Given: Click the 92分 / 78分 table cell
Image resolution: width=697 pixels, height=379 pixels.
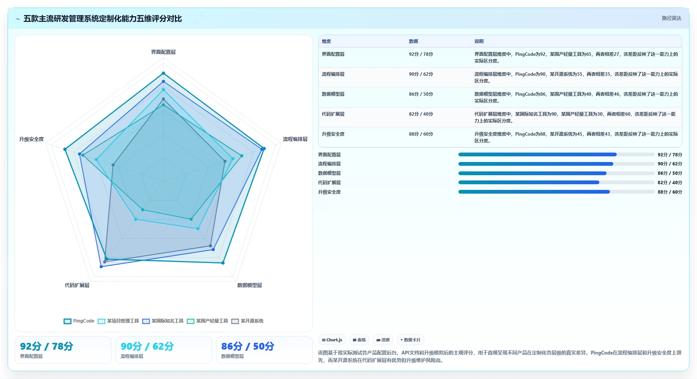Looking at the screenshot, I should 421,54.
